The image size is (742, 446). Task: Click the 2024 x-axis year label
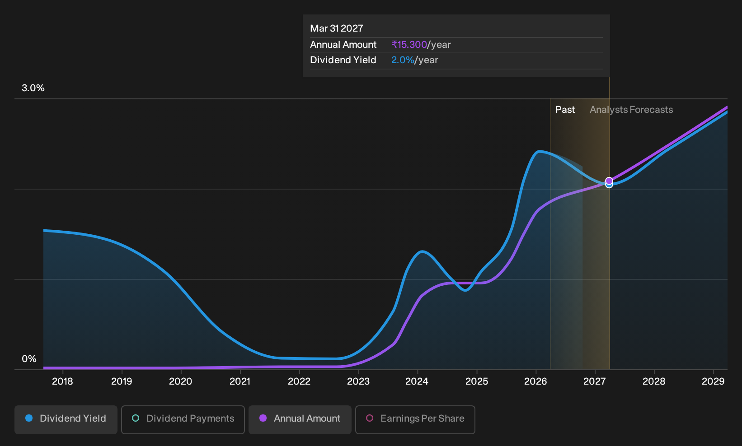point(417,381)
